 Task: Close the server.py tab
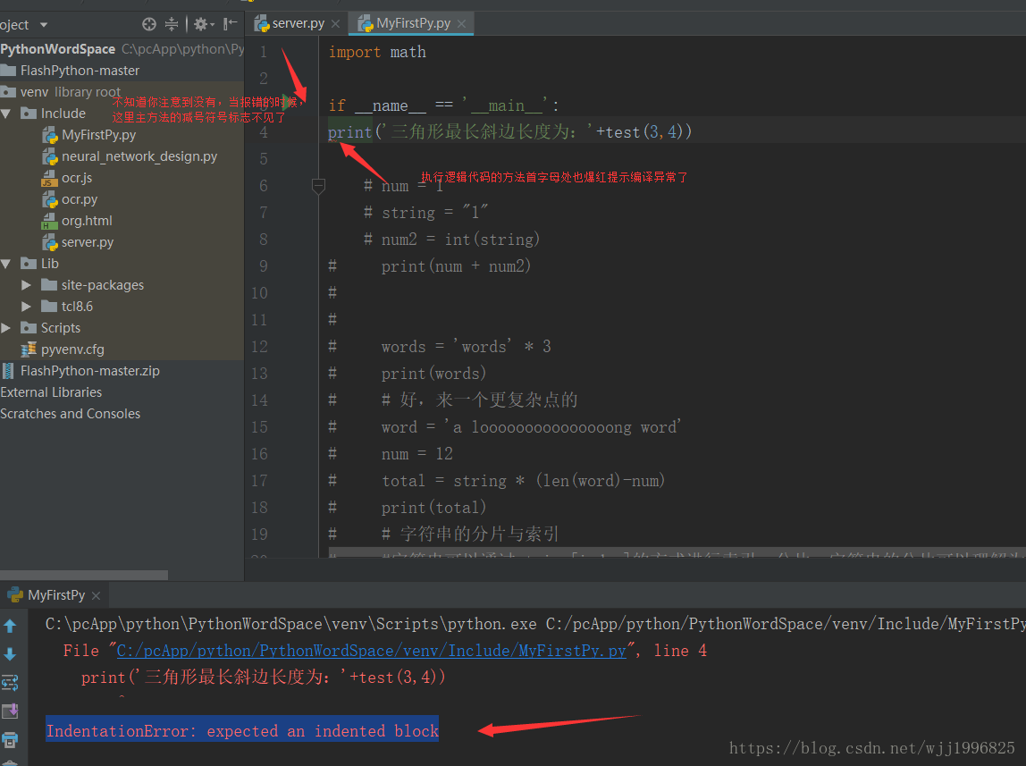(x=336, y=24)
